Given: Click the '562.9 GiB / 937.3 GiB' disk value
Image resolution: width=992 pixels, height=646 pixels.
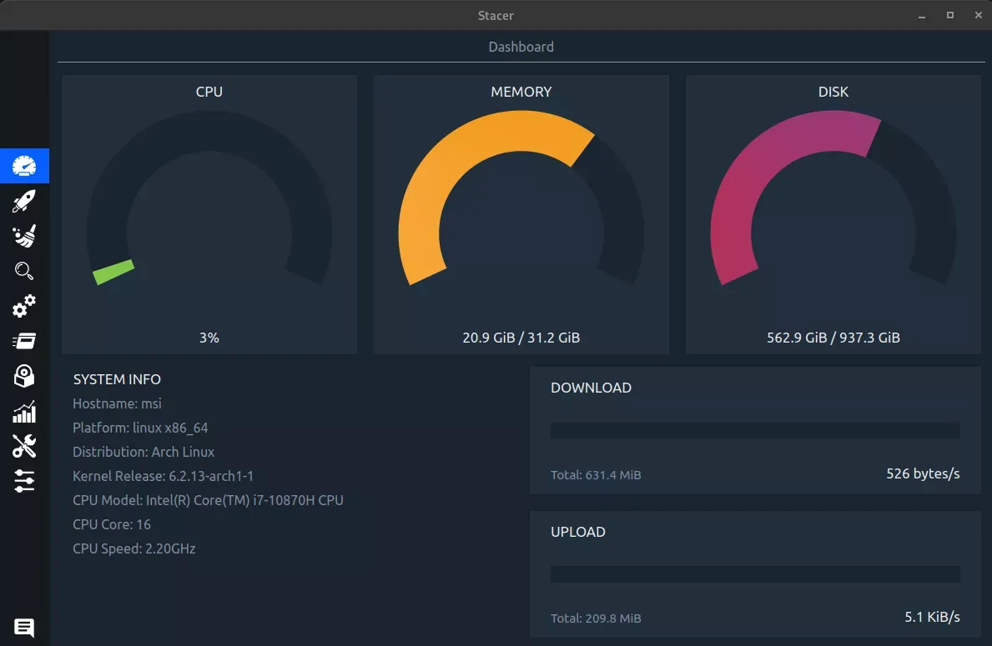Looking at the screenshot, I should pyautogui.click(x=833, y=338).
